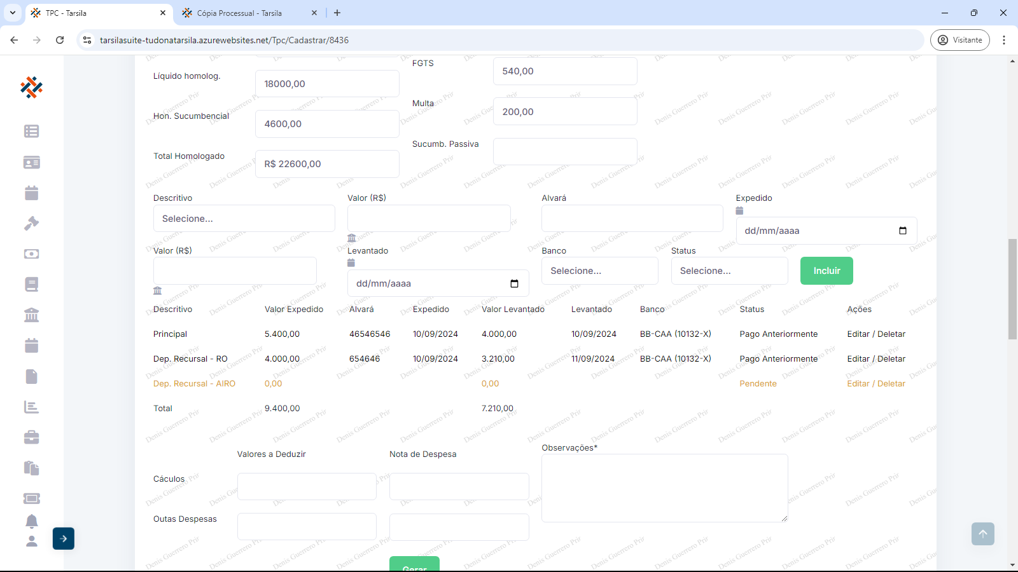Viewport: 1018px width, 572px height.
Task: Click the green Incluir button
Action: click(x=826, y=271)
